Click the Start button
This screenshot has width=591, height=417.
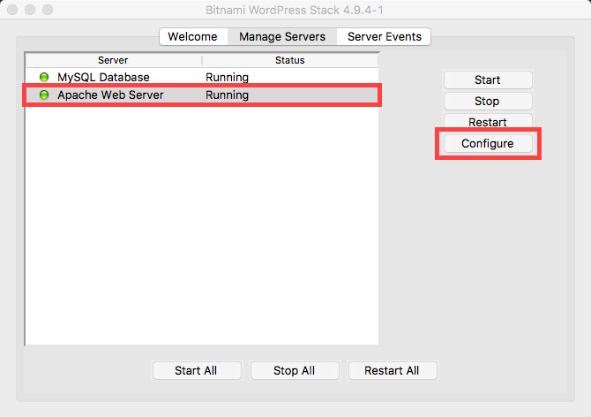[x=488, y=80]
